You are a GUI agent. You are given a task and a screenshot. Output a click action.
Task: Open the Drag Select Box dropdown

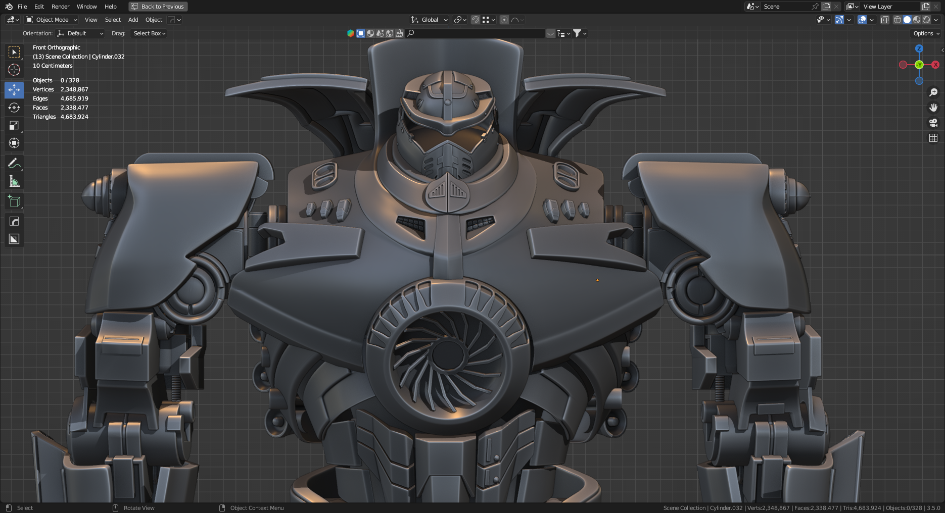click(x=149, y=33)
